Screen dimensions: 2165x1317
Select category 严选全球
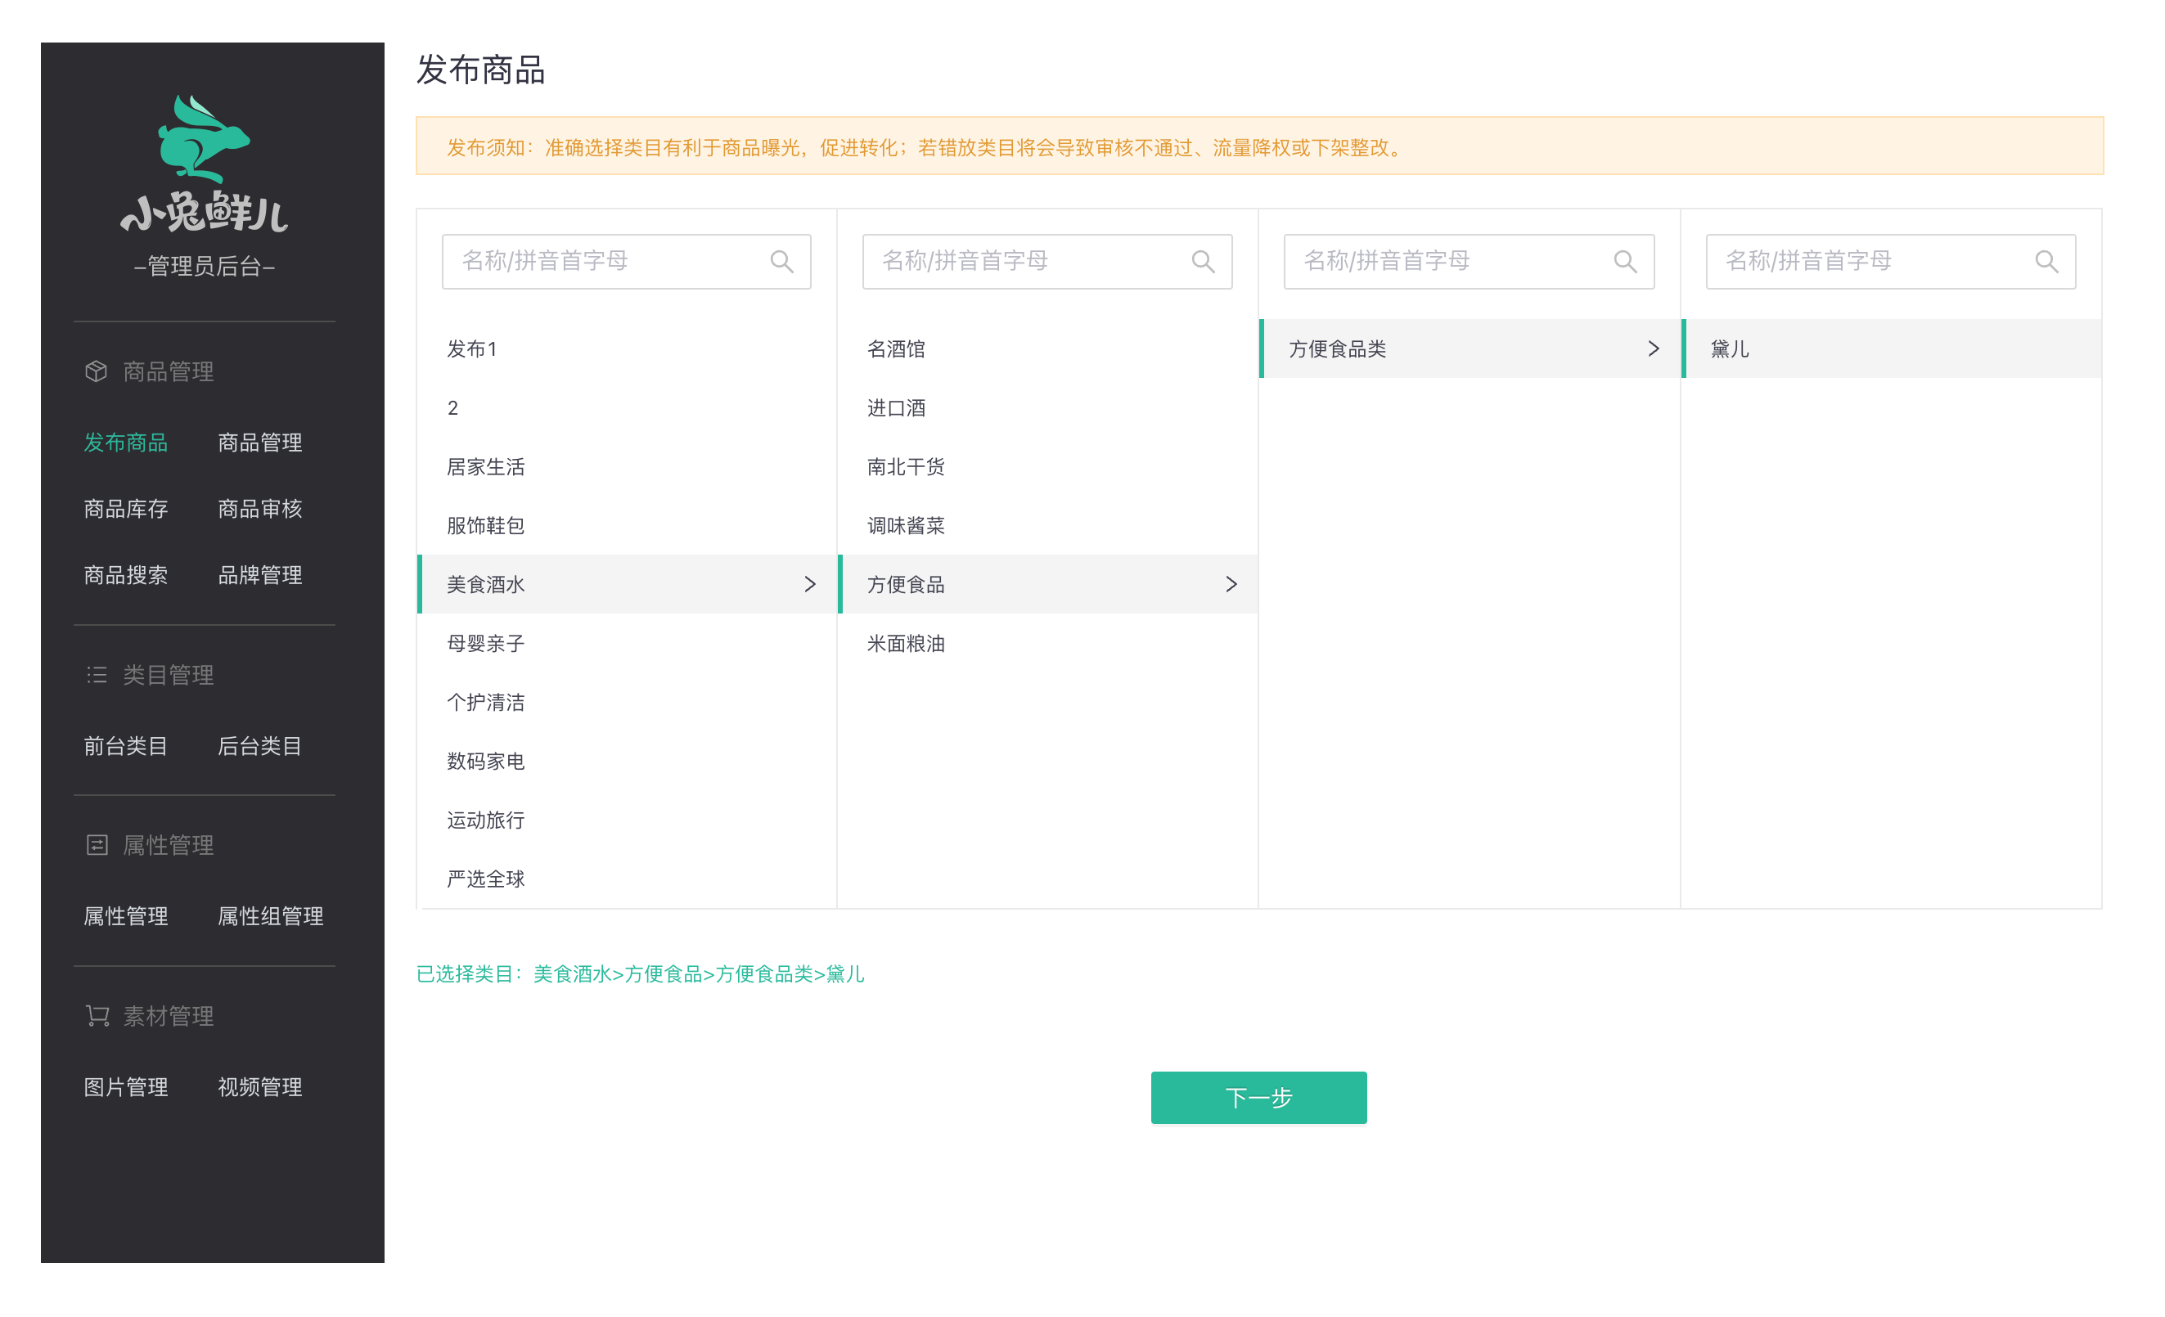(x=628, y=879)
